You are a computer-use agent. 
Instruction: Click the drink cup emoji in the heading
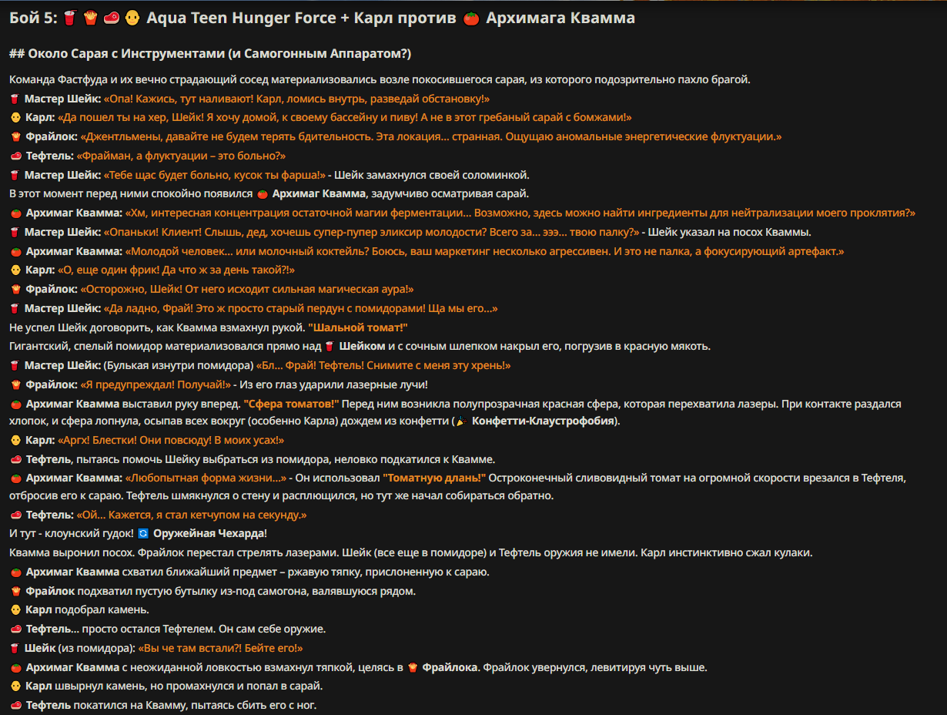coord(70,18)
